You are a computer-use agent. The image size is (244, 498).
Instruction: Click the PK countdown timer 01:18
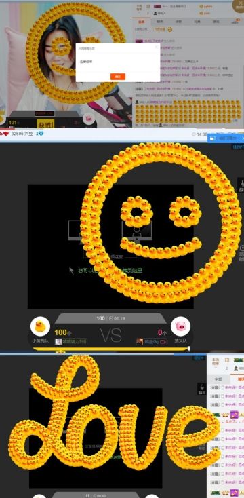click(x=117, y=318)
